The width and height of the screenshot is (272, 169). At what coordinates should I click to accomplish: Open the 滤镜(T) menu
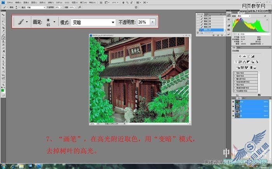tap(51, 3)
